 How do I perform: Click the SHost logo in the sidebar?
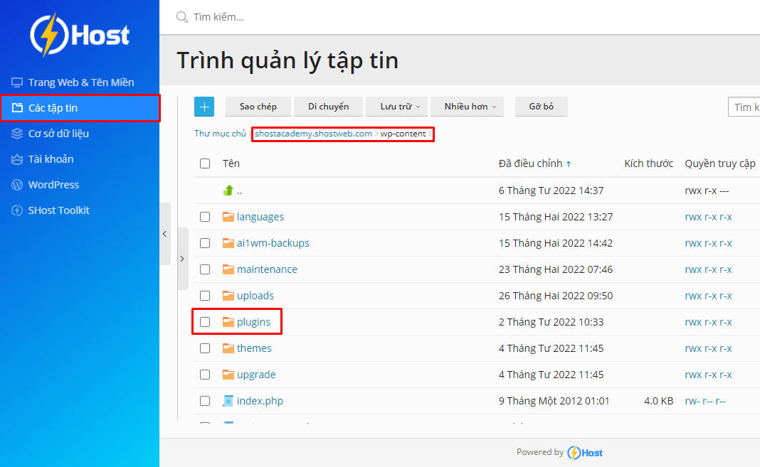click(x=79, y=34)
